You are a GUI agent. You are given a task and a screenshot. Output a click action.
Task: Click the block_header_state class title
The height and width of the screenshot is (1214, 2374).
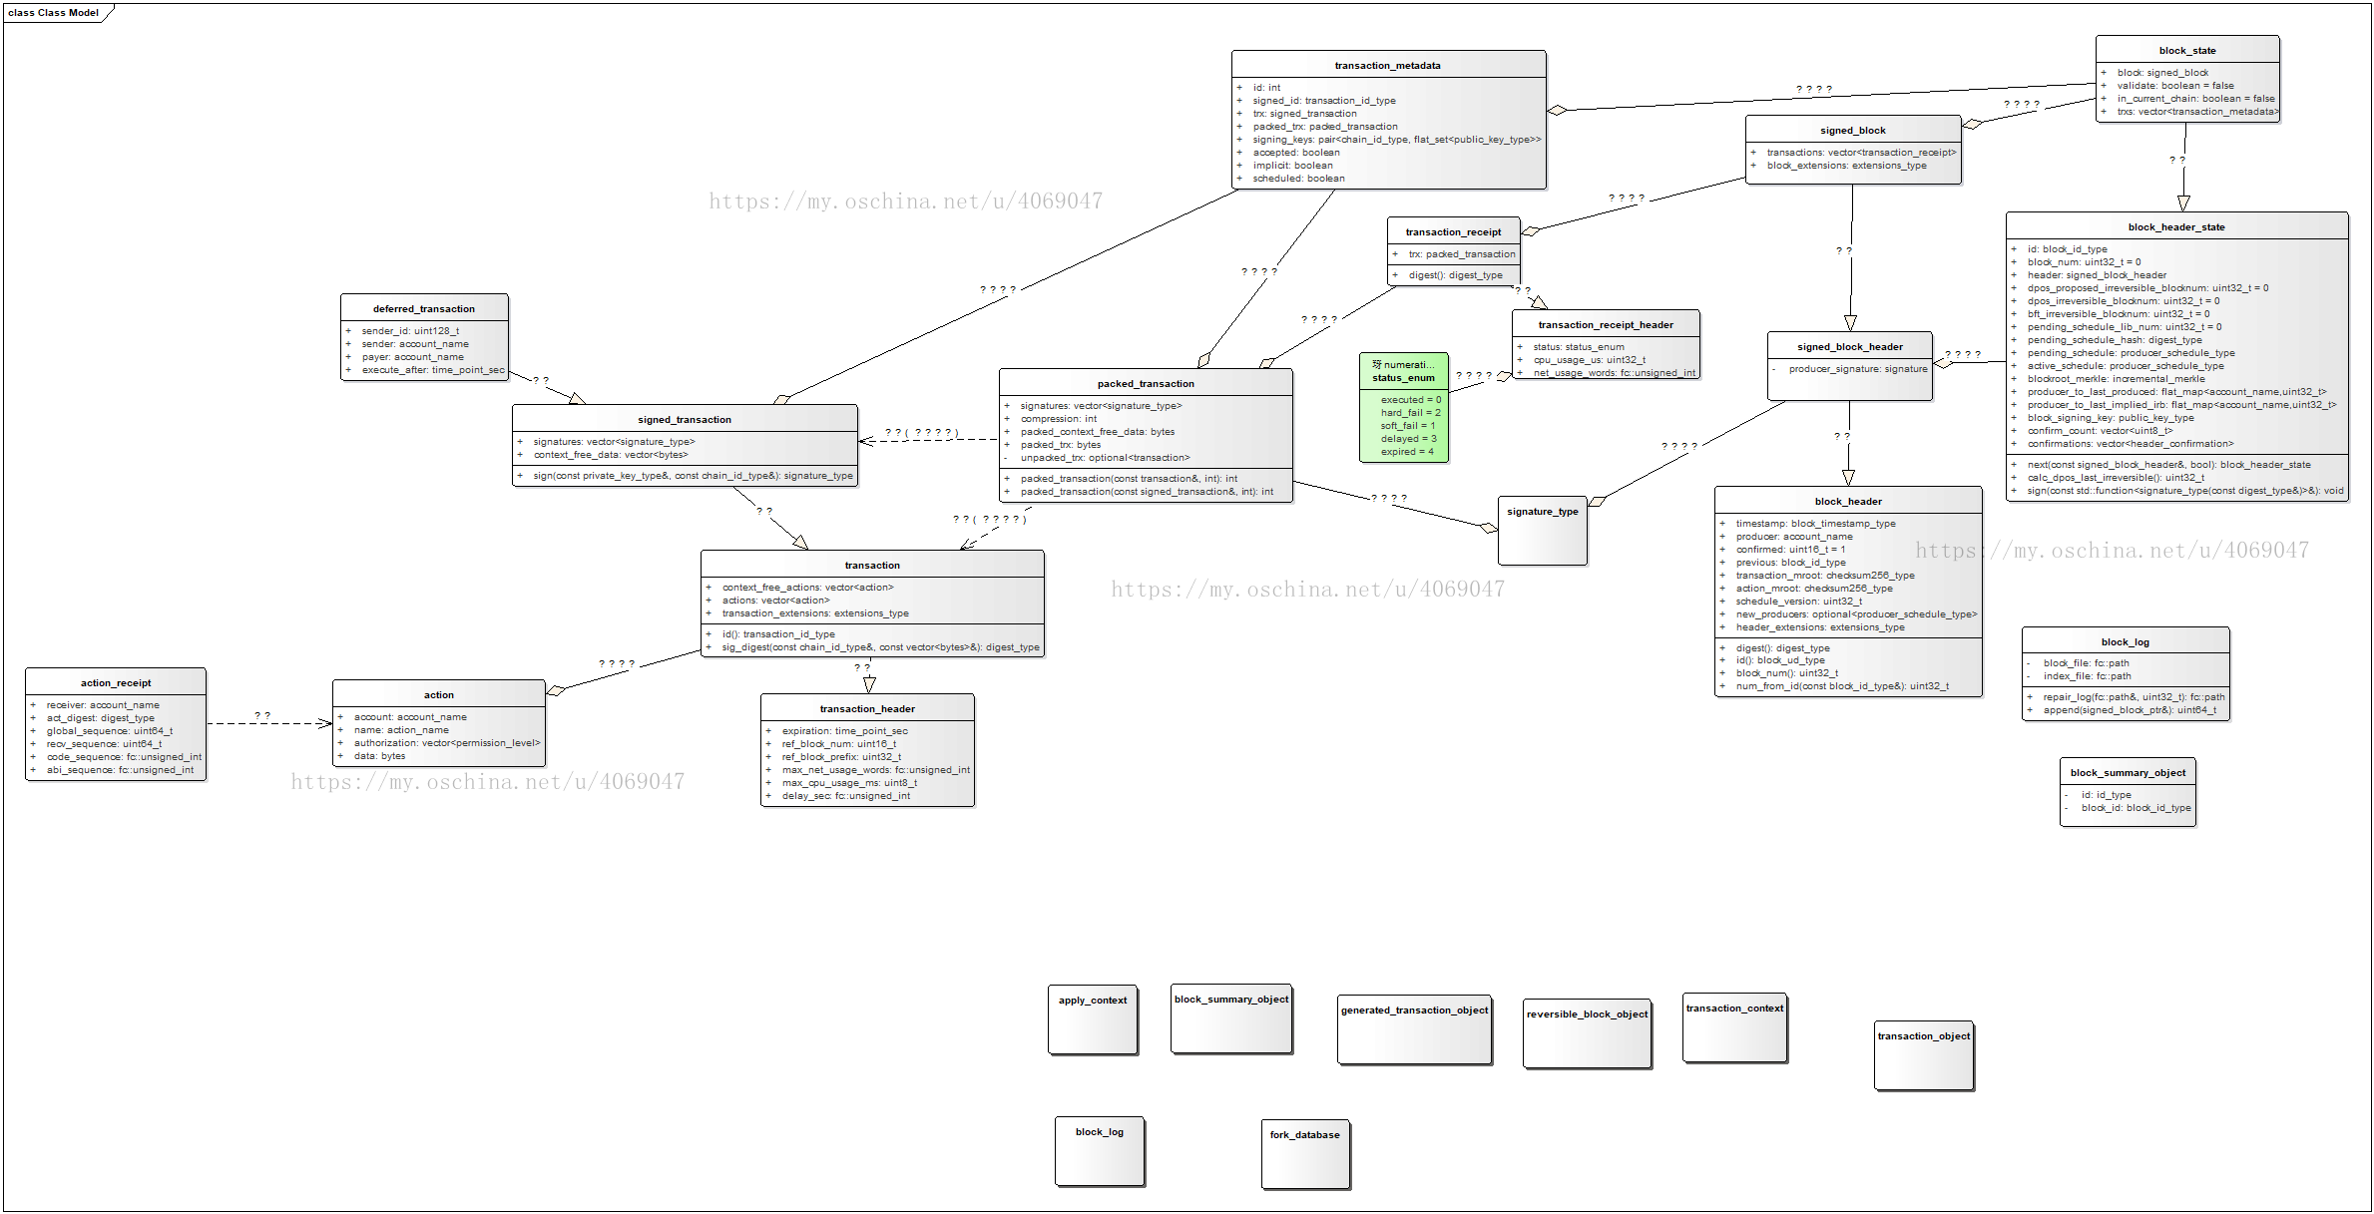(x=2175, y=227)
